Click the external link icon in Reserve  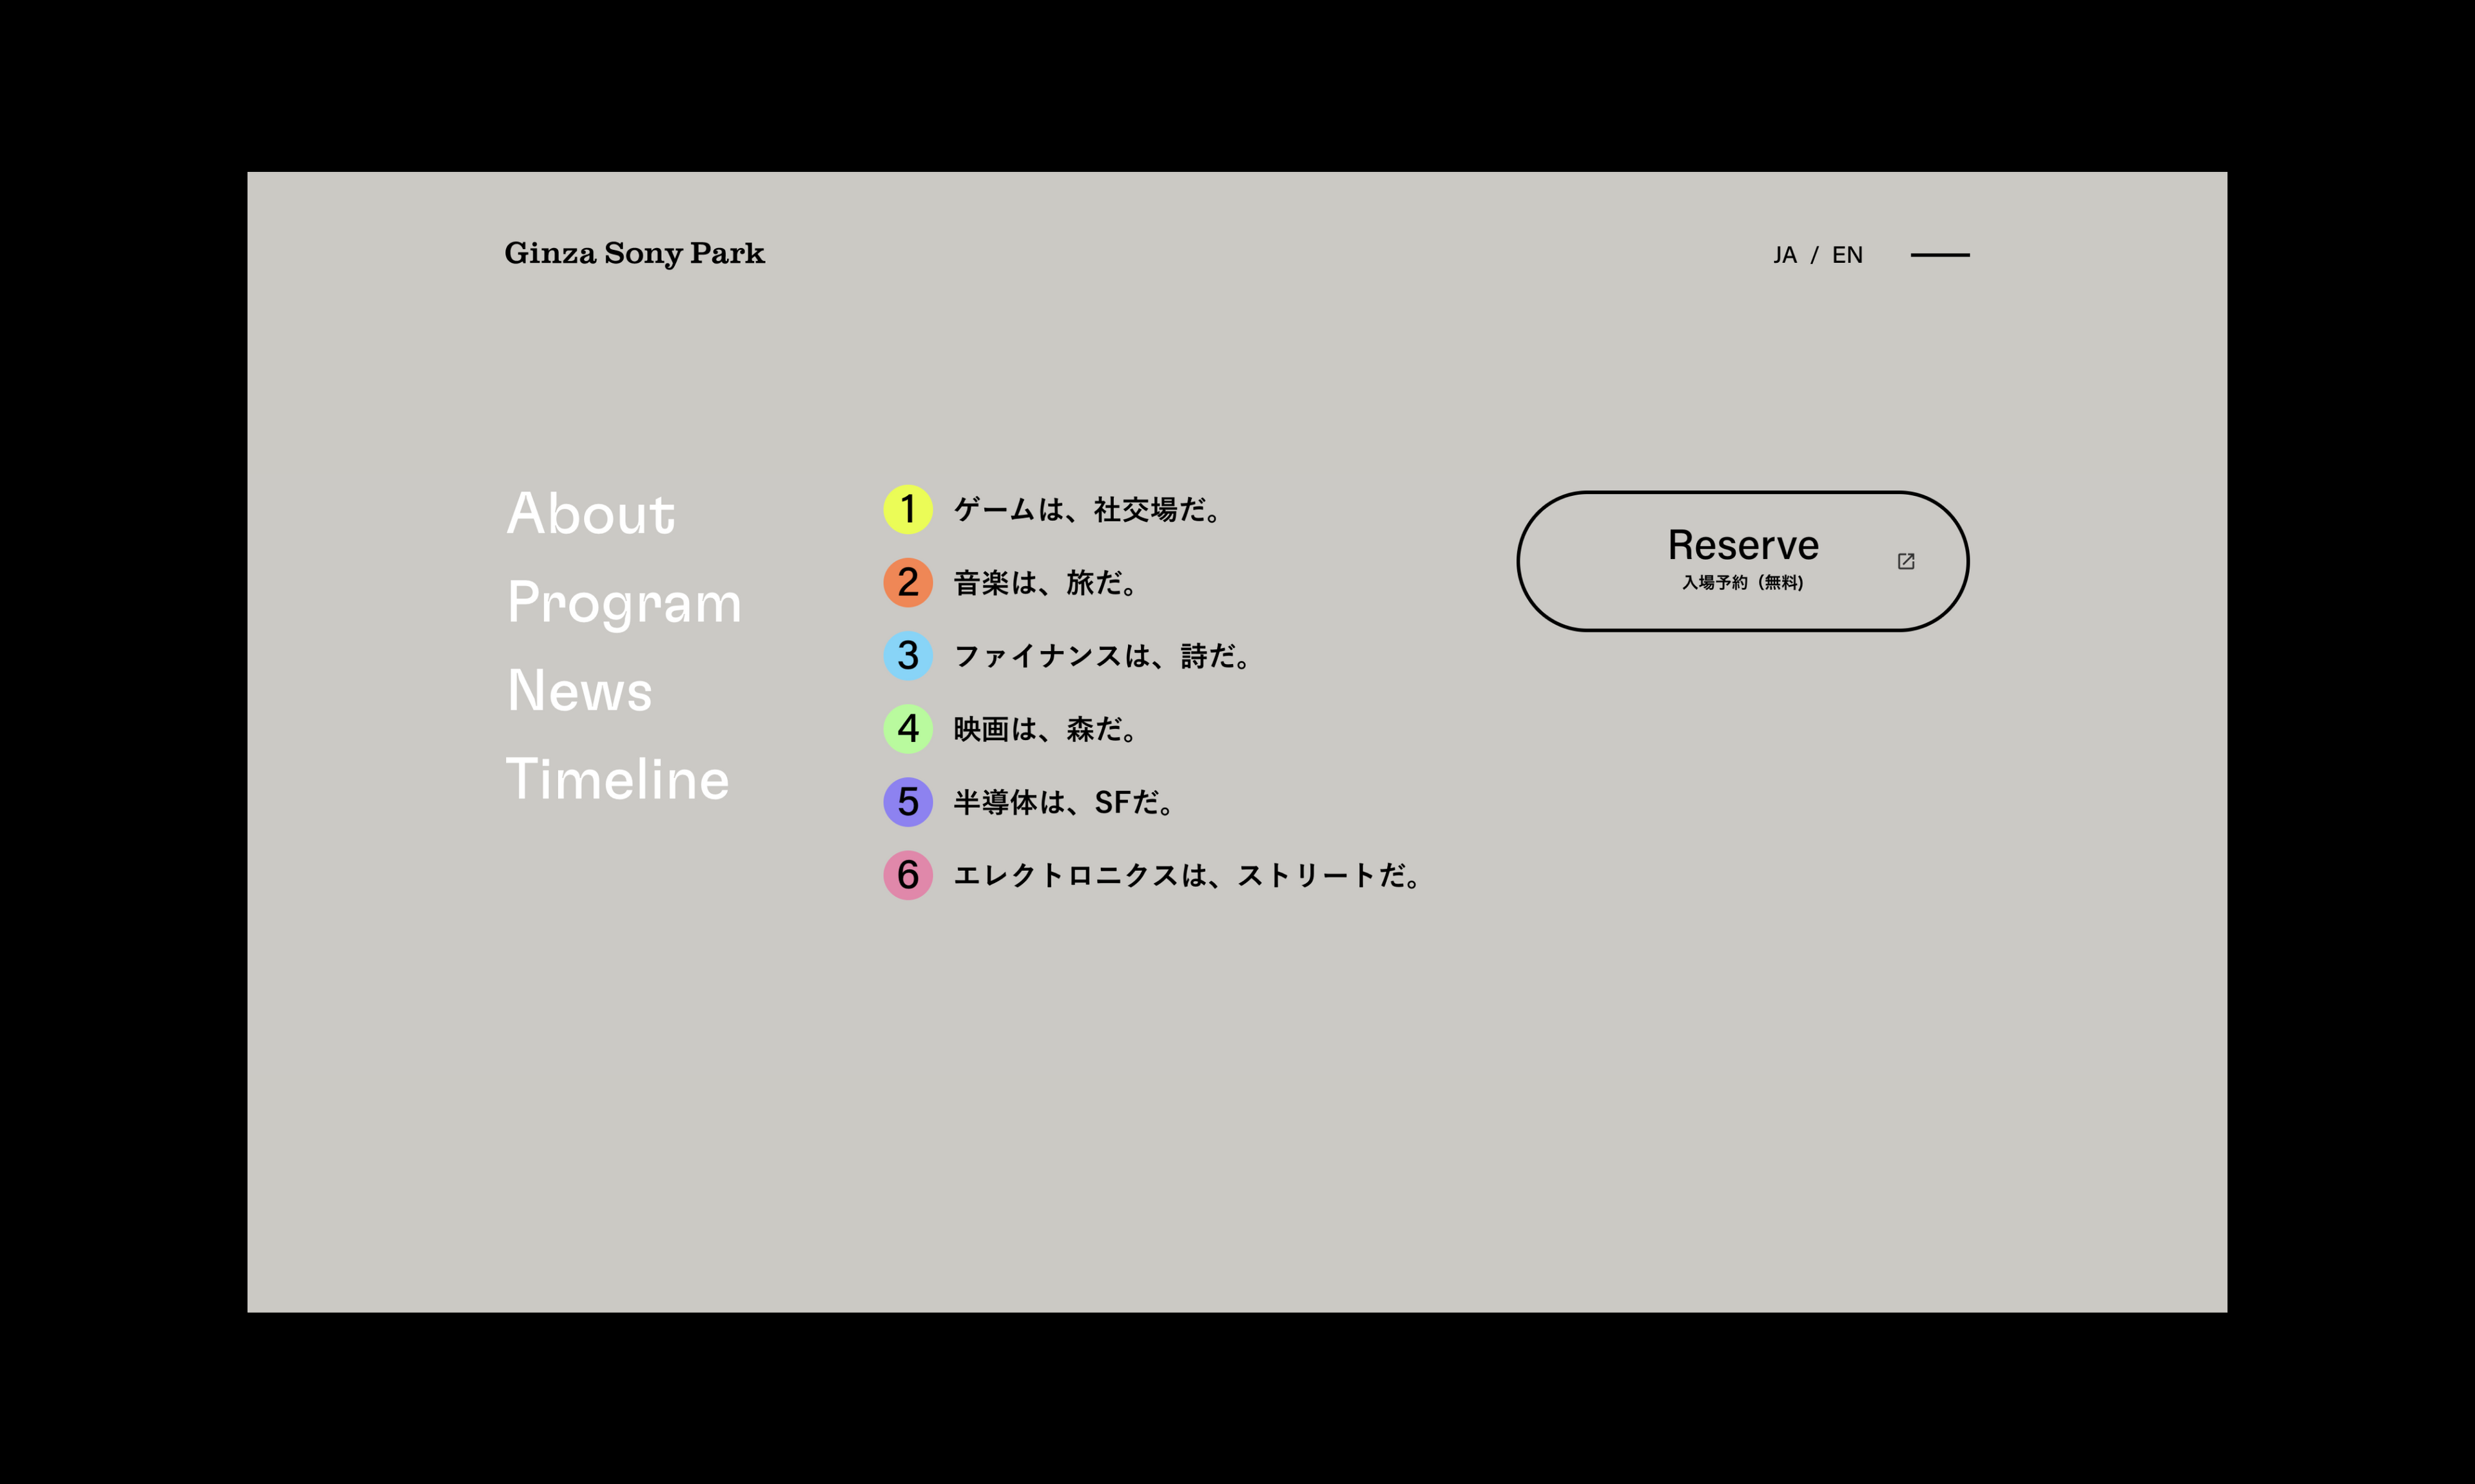tap(1906, 561)
